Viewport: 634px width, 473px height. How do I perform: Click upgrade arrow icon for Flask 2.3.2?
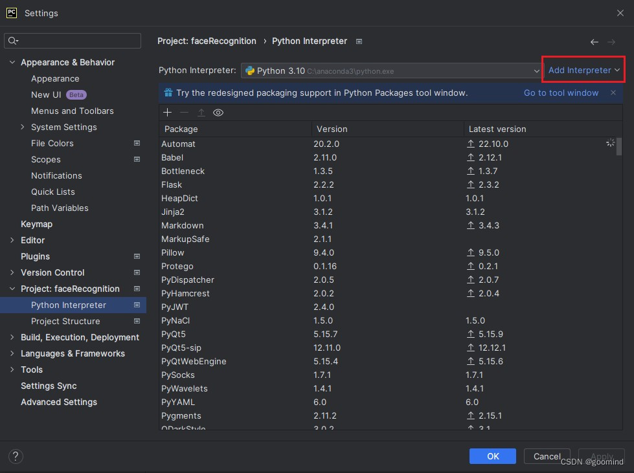point(471,184)
